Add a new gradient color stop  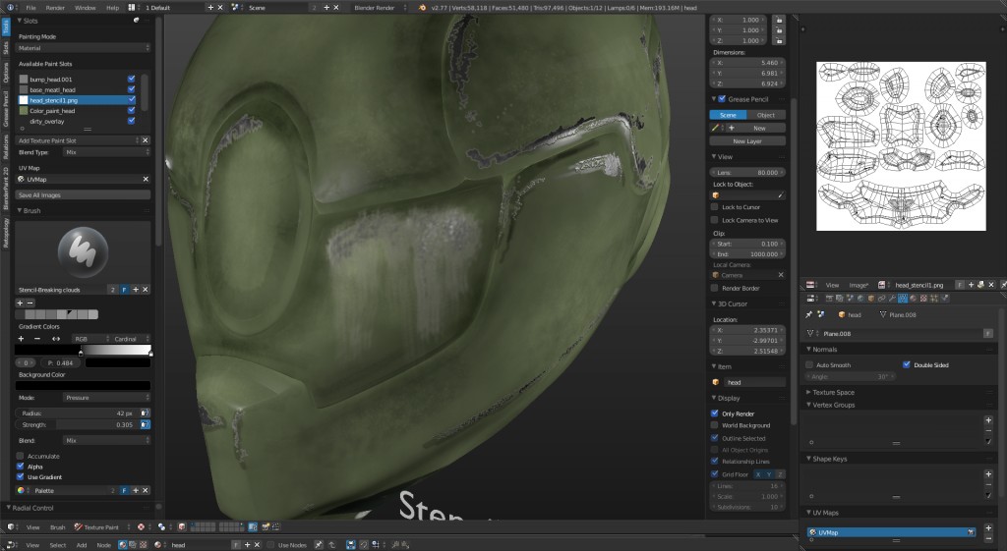22,338
